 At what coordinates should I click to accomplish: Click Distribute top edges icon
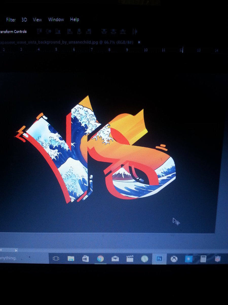pos(104,31)
